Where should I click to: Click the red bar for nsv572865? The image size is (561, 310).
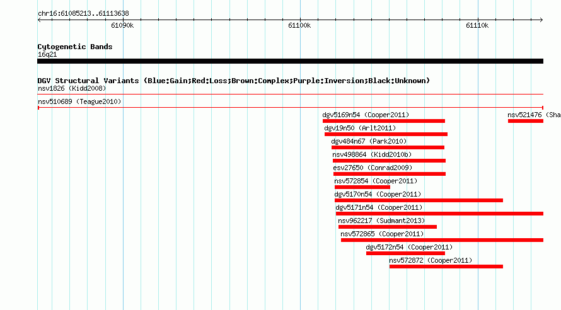(x=442, y=240)
